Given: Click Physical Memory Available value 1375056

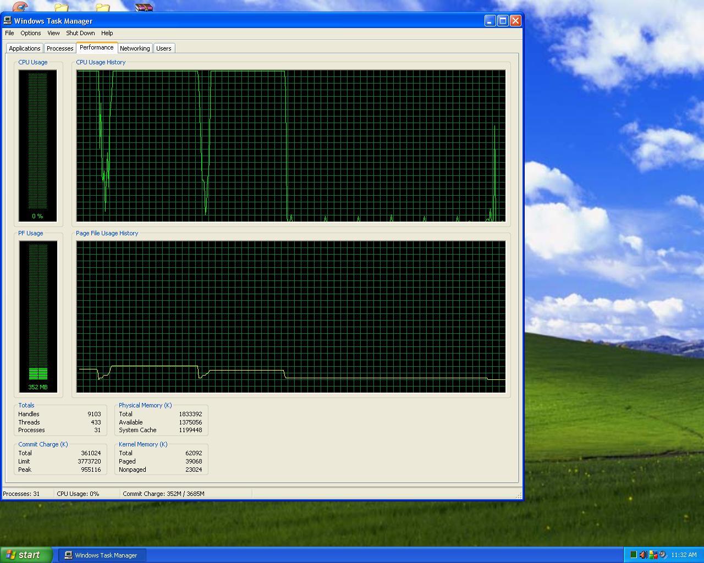Looking at the screenshot, I should click(x=190, y=422).
